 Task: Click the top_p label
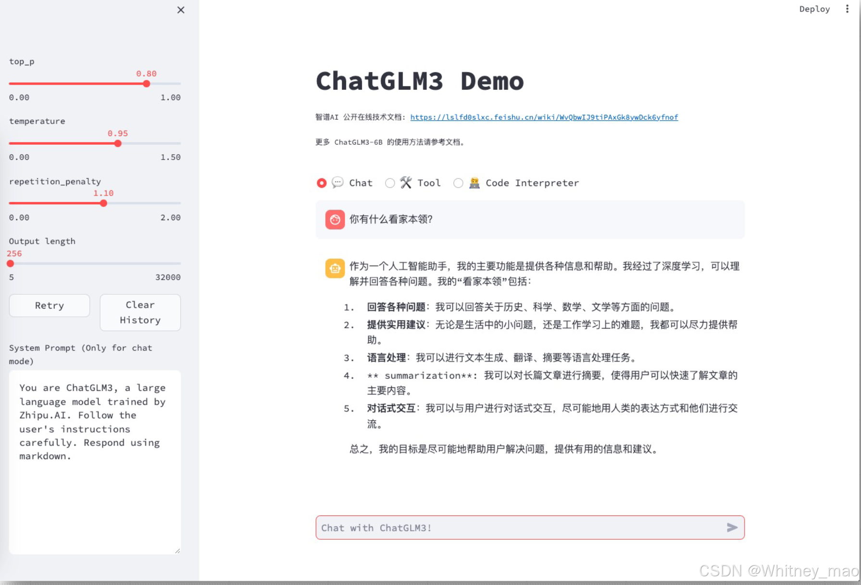[x=22, y=62]
